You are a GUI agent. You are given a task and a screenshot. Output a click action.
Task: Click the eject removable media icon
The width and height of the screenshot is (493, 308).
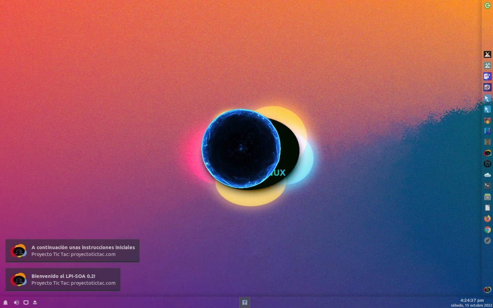coord(35,303)
